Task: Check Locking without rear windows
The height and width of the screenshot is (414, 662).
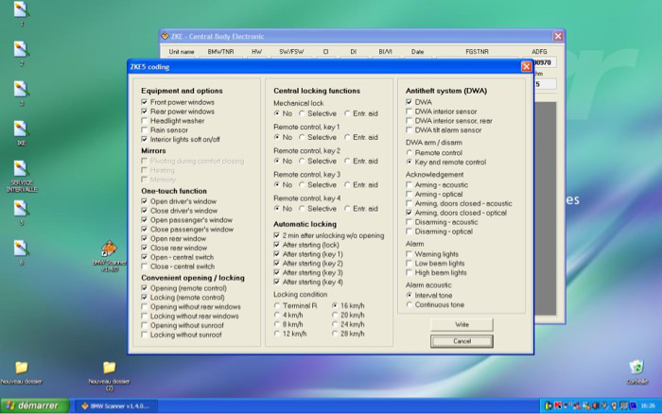Action: coord(145,316)
